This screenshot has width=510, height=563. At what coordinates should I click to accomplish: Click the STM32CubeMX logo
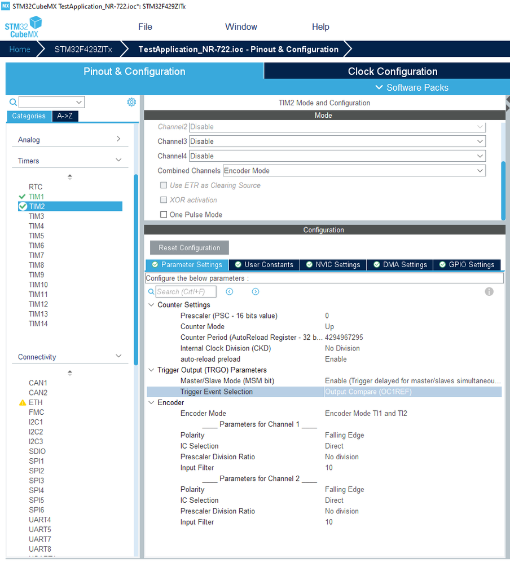(23, 27)
